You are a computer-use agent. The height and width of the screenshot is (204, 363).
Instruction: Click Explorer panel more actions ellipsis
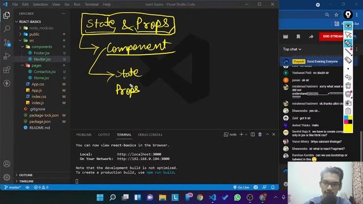point(64,14)
